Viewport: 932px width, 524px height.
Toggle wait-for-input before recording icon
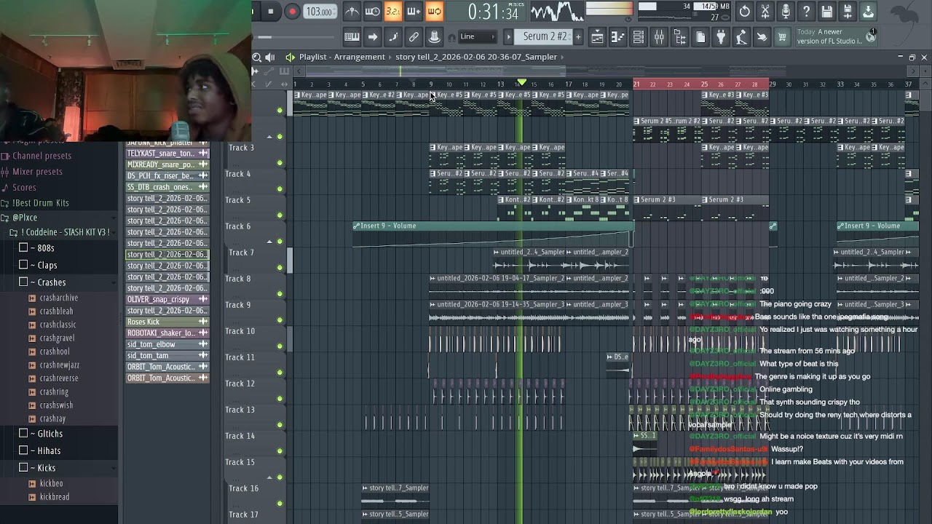pos(372,11)
